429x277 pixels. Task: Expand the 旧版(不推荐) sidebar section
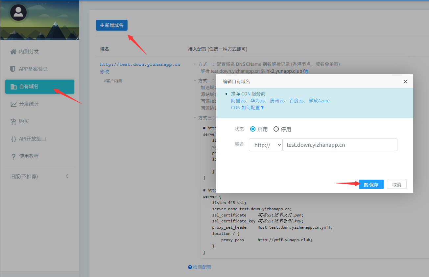[x=39, y=176]
